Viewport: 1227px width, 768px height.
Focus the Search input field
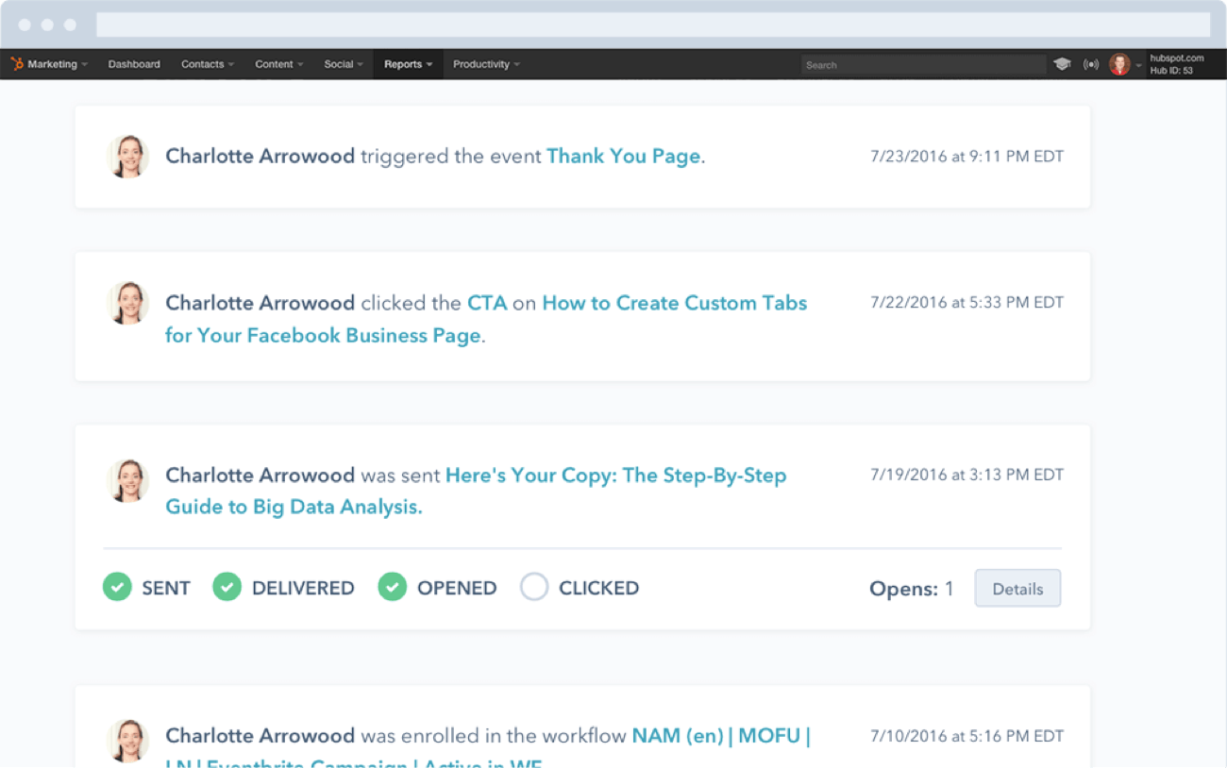(x=923, y=64)
